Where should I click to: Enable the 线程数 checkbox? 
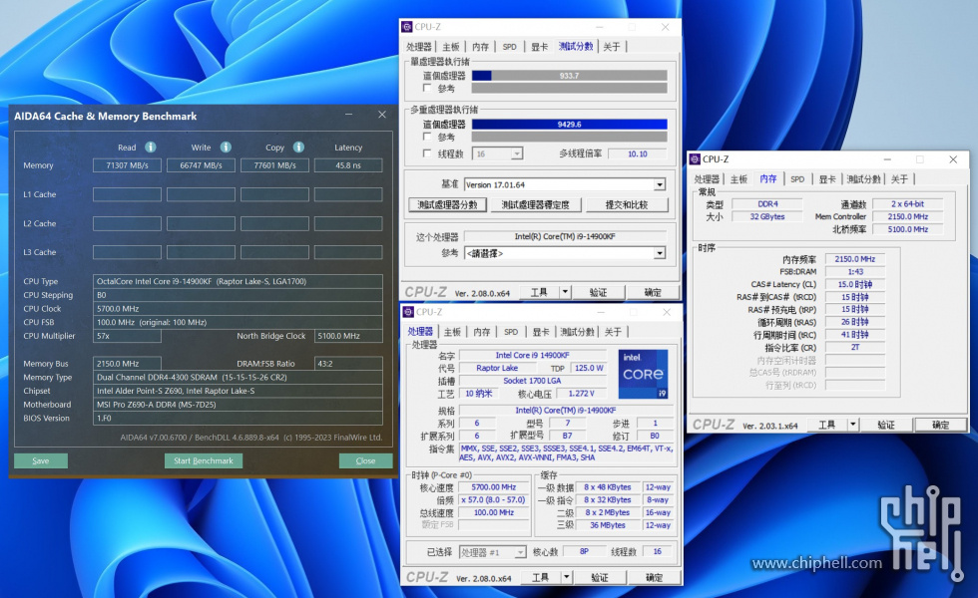427,153
